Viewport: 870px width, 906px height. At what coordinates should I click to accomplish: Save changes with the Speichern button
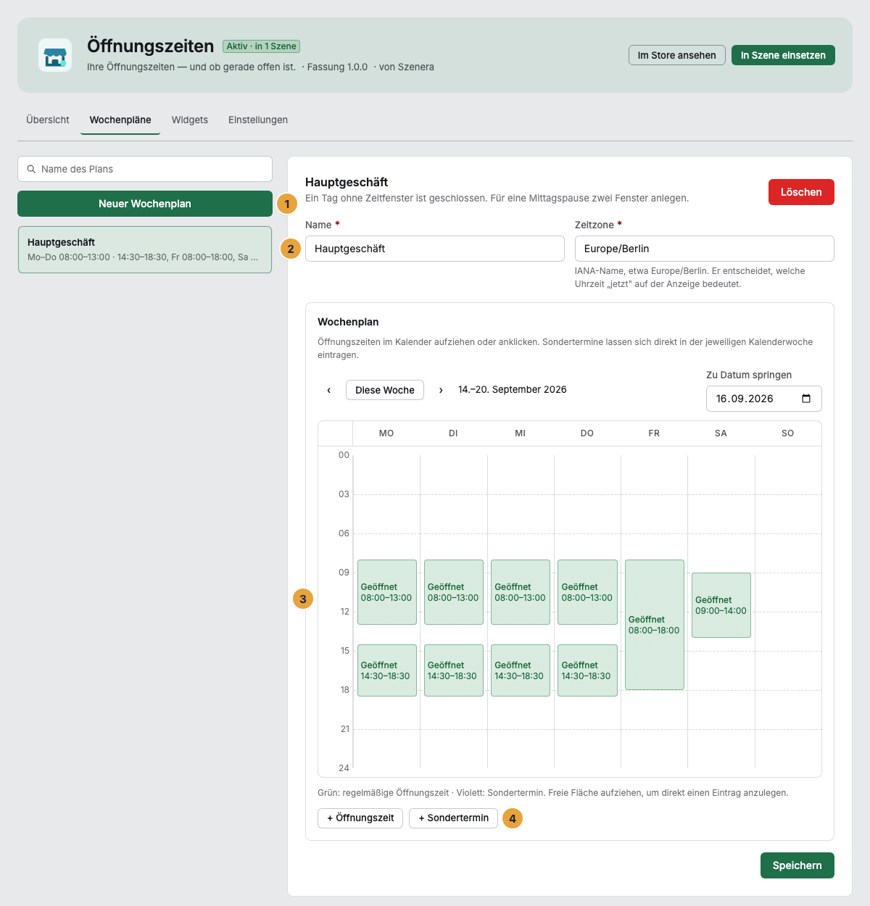797,865
